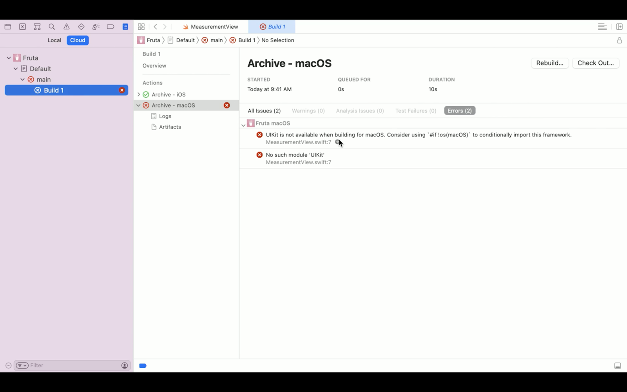Viewport: 627px width, 392px height.
Task: Select the 'No such module UIKit' error text
Action: click(295, 155)
